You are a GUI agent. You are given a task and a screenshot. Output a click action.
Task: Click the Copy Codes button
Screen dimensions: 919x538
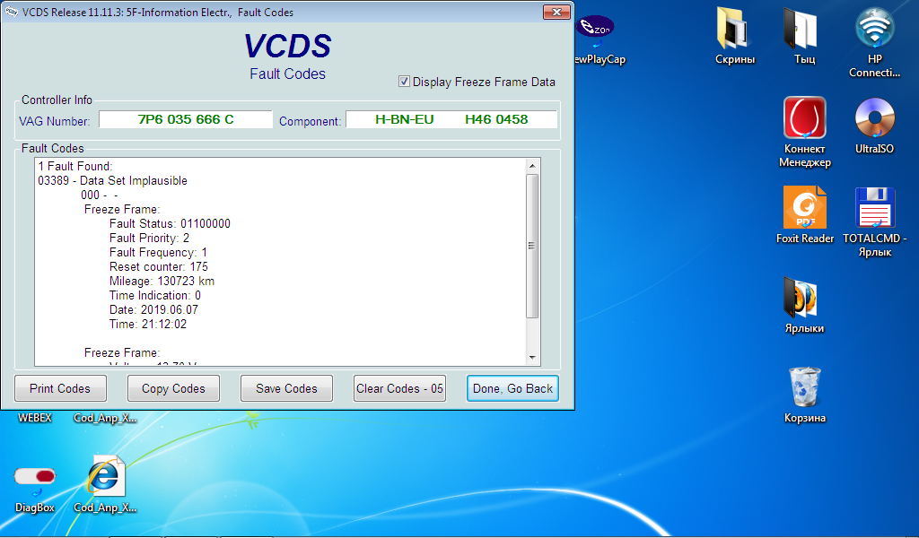point(173,388)
